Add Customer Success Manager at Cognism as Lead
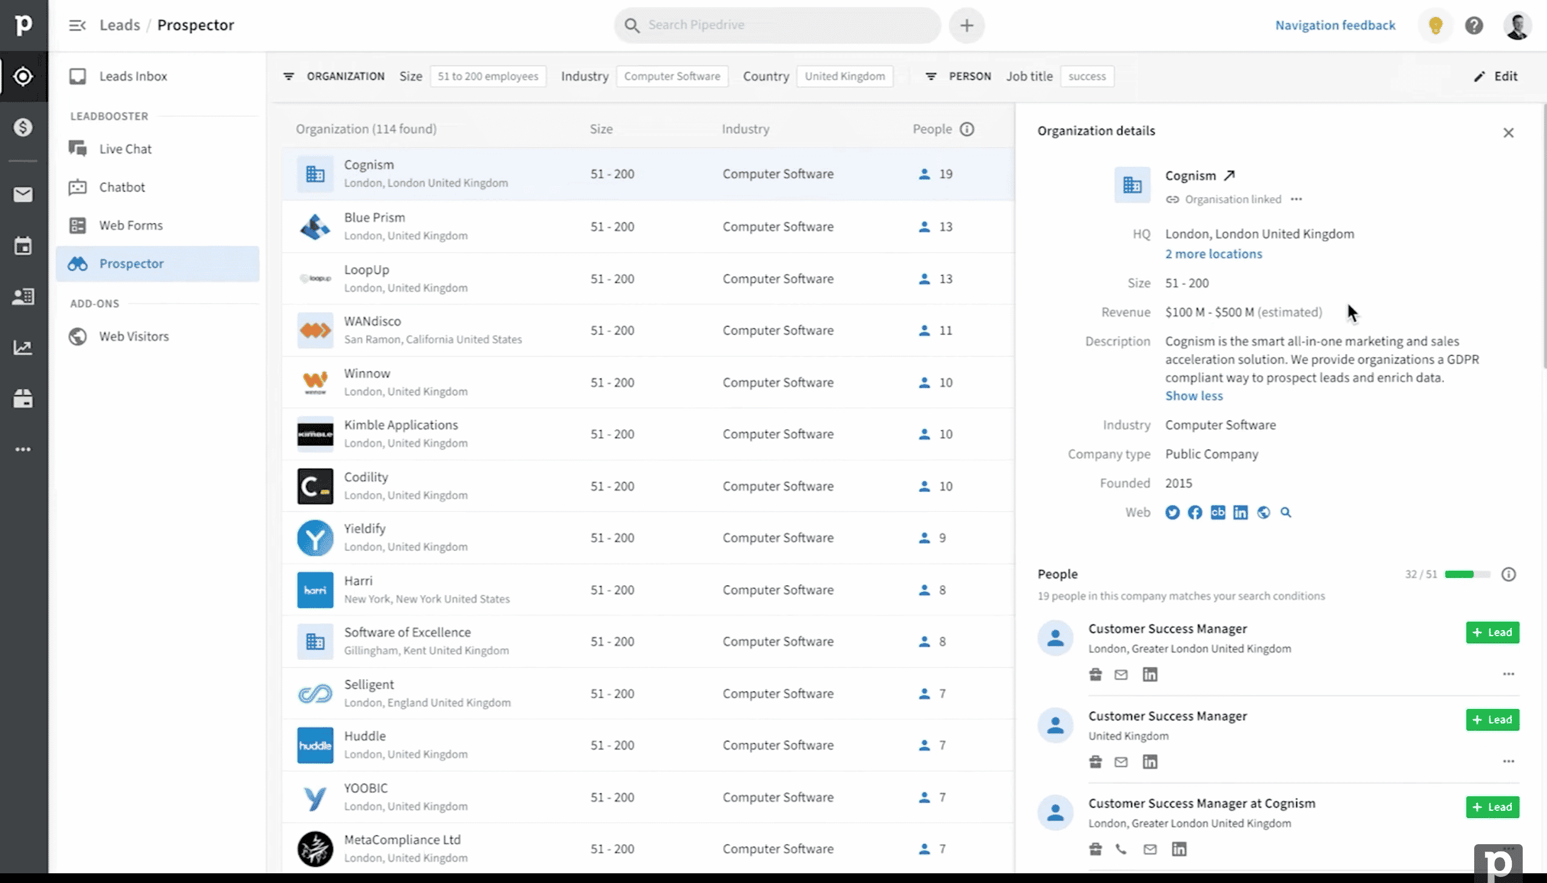This screenshot has width=1547, height=883. coord(1492,807)
